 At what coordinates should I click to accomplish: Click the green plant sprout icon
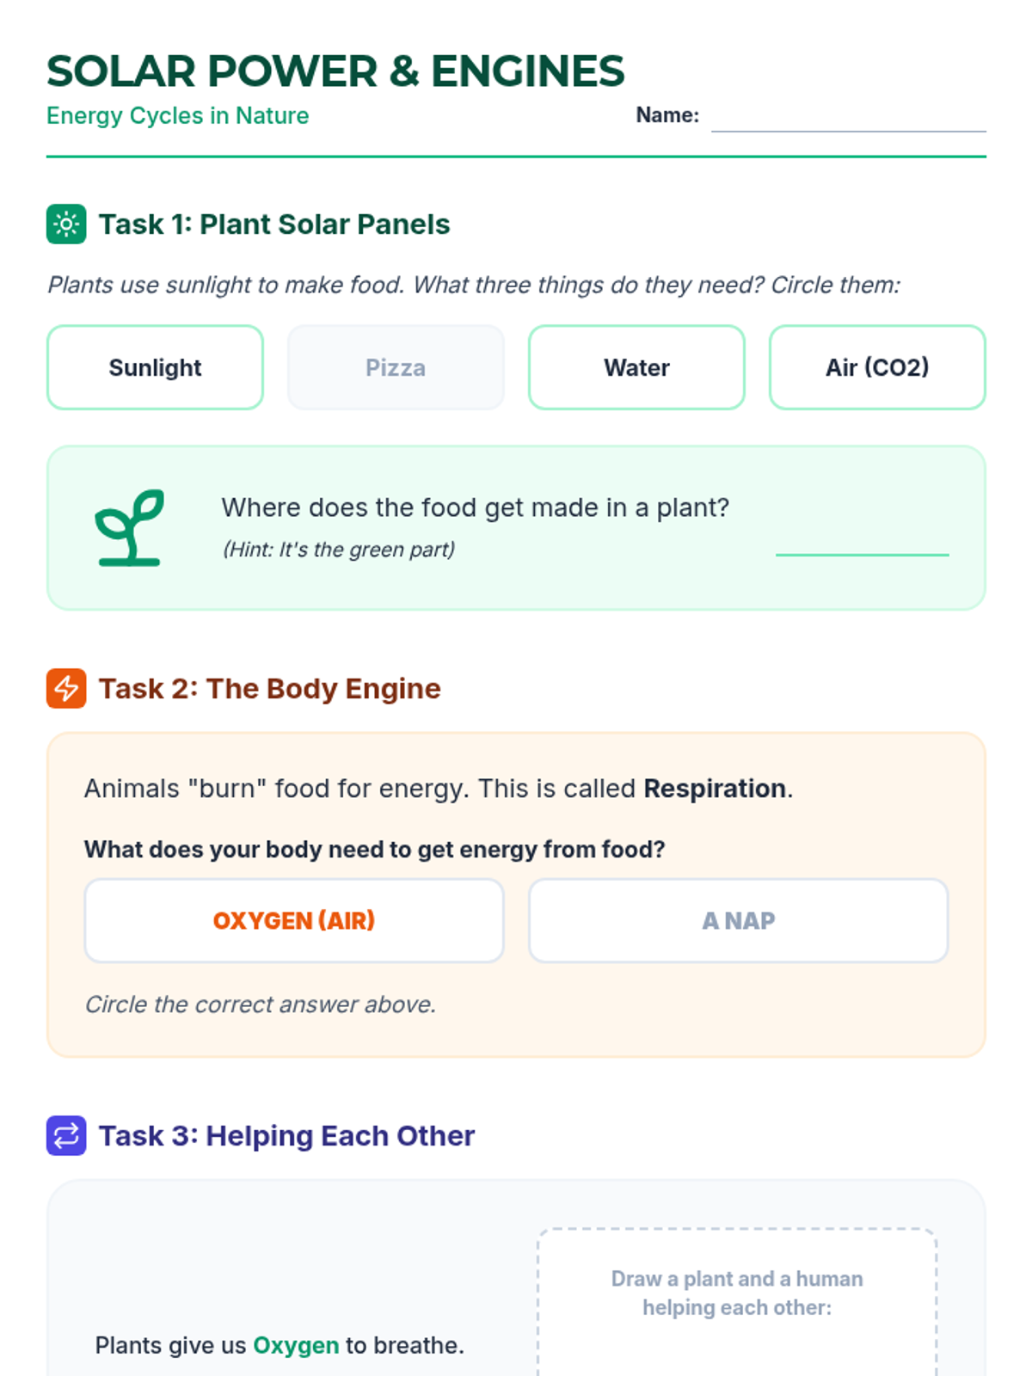pos(130,527)
